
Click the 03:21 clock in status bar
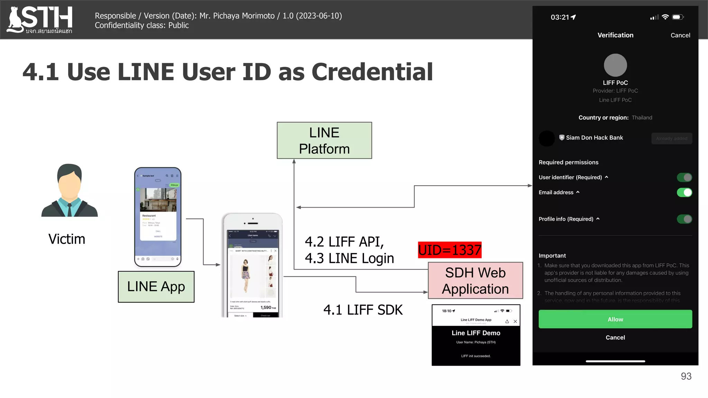560,17
